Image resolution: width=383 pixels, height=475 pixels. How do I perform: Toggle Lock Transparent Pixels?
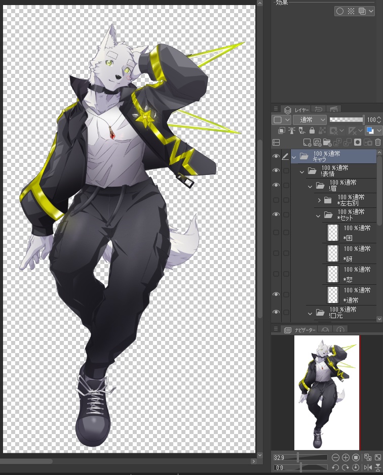(322, 131)
